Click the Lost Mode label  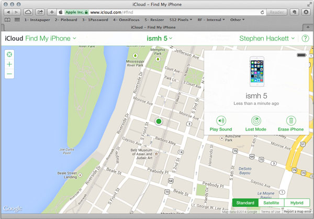point(256,129)
